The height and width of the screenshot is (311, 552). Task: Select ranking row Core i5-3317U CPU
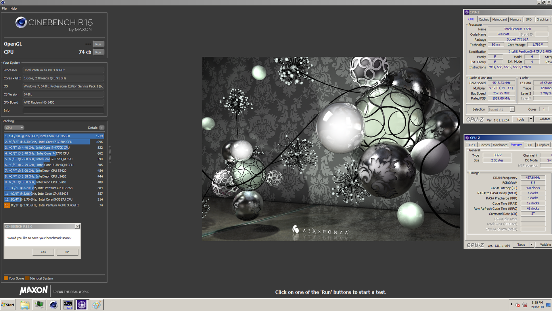(x=54, y=199)
